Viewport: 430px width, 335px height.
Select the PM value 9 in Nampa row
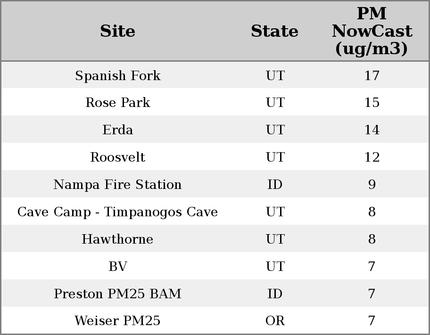click(372, 185)
